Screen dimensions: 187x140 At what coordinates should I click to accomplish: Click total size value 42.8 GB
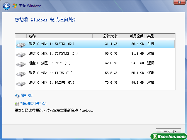click(111, 63)
